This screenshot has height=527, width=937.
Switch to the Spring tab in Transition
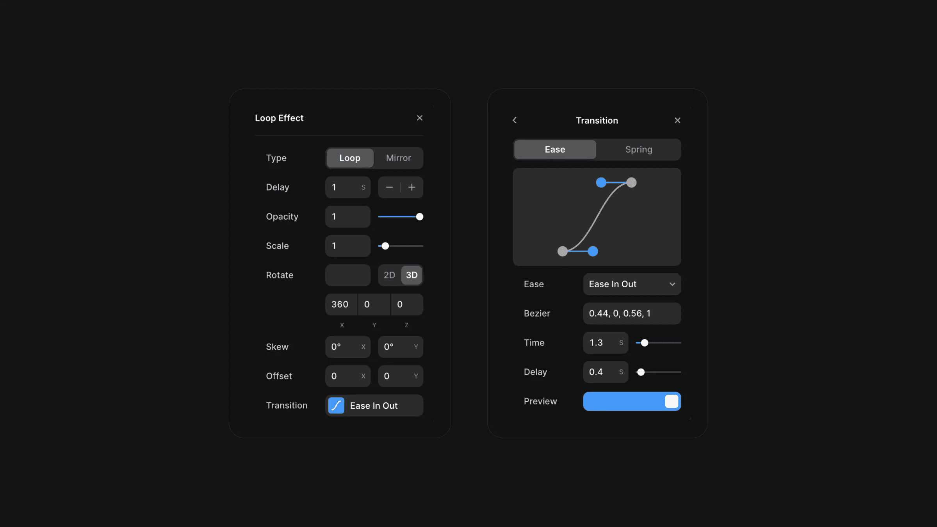pyautogui.click(x=638, y=149)
